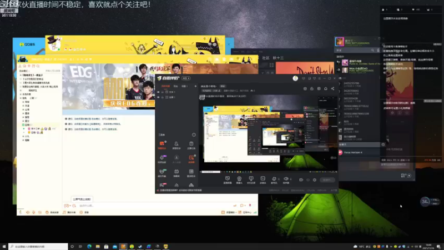
Task: Start recording with the camcorder icon
Action: (301, 179)
